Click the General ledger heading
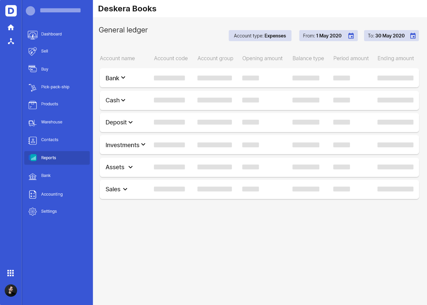This screenshot has height=305, width=427. click(x=123, y=30)
